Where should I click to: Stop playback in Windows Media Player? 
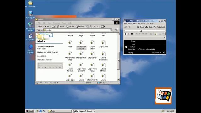(x=132, y=34)
